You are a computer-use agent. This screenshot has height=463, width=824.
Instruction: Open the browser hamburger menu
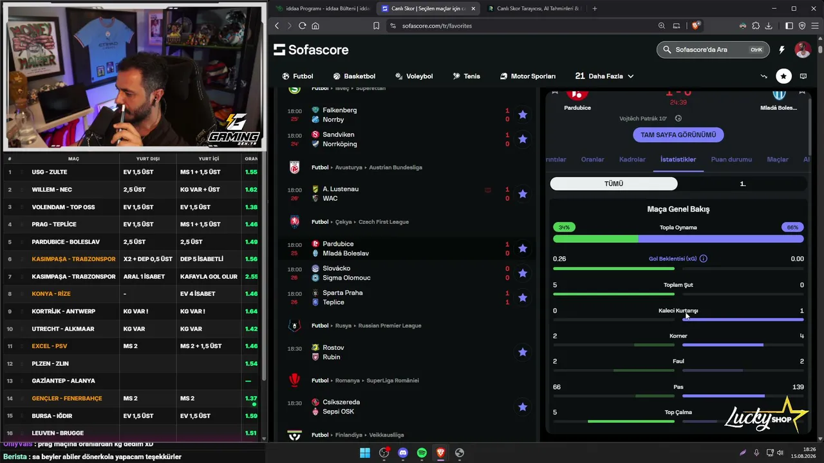tap(814, 26)
